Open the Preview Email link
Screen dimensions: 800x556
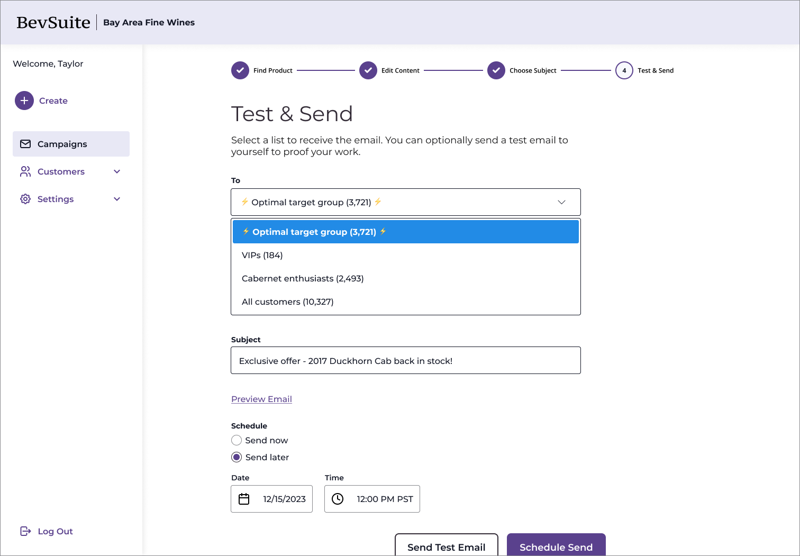click(261, 399)
